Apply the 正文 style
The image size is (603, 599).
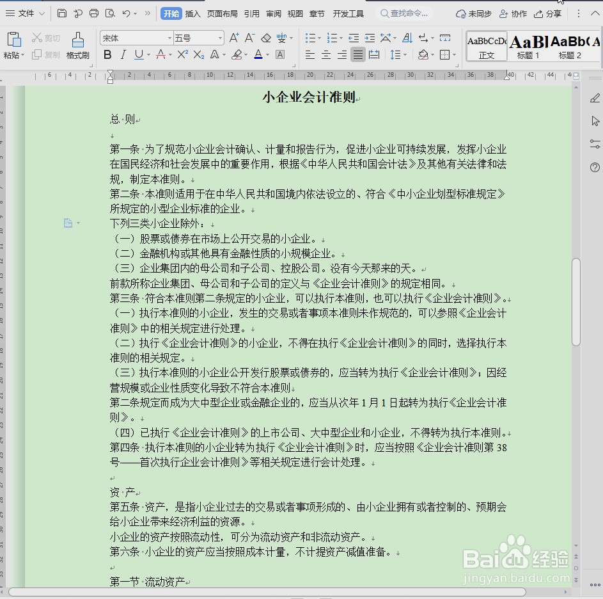coord(487,47)
